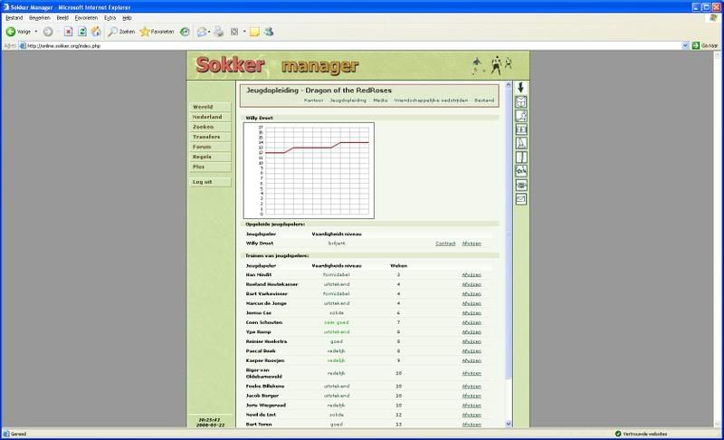Open the Vorige back-history dropdown arrow

(36, 32)
